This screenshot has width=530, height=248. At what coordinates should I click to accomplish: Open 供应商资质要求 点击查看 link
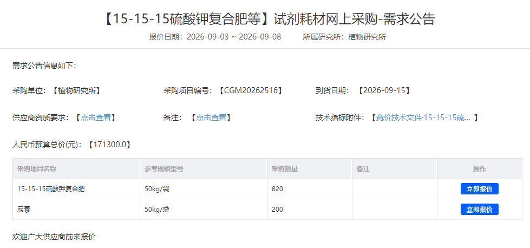click(96, 118)
